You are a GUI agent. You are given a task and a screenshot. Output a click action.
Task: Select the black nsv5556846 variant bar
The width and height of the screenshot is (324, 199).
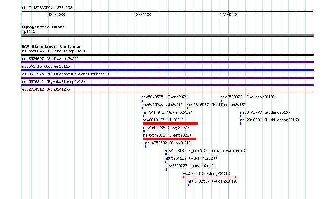click(x=167, y=55)
